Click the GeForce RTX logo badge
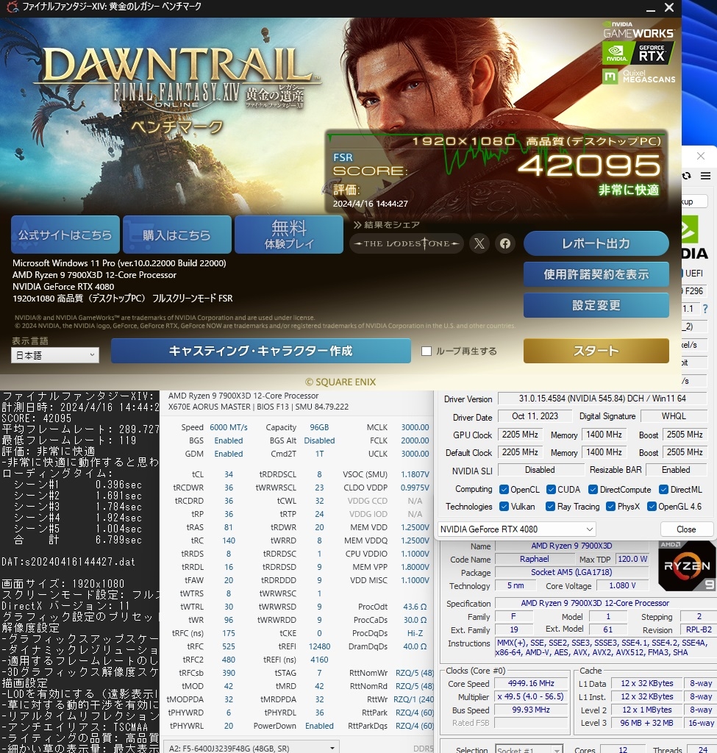 [x=638, y=52]
